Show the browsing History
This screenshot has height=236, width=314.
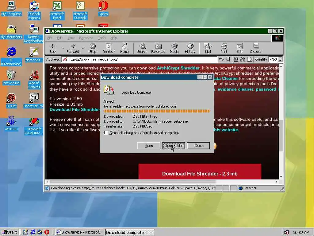coord(190,49)
